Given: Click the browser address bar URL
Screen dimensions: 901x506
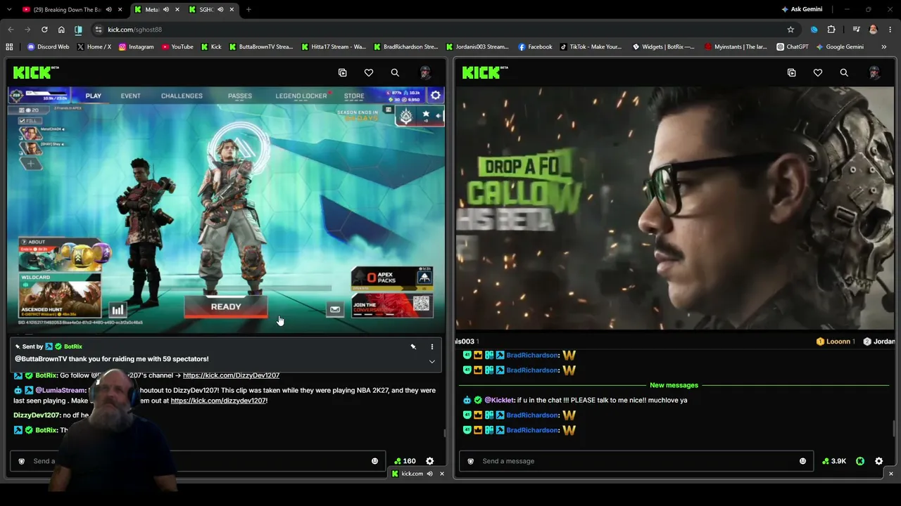Looking at the screenshot, I should click(x=134, y=30).
